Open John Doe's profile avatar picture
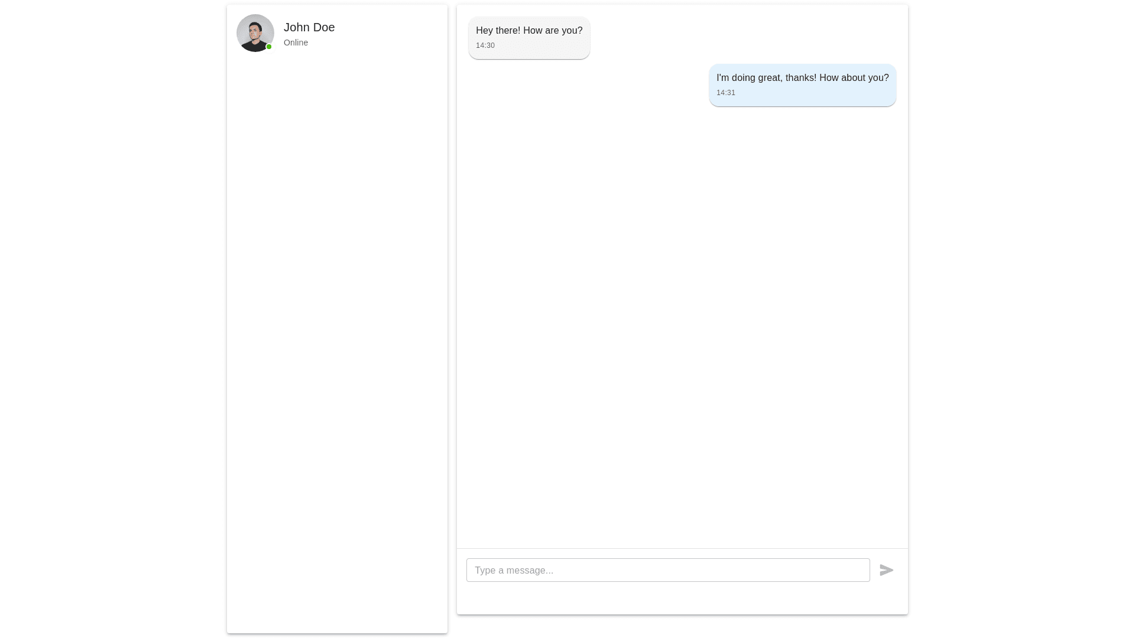The height and width of the screenshot is (638, 1135). point(255,32)
